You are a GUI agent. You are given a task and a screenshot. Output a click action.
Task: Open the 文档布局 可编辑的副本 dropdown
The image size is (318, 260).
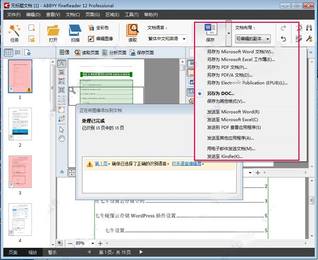(x=253, y=39)
